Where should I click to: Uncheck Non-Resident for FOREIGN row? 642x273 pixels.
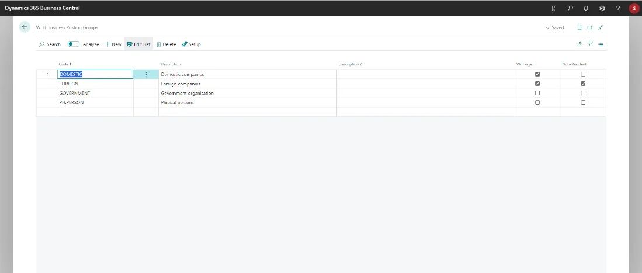583,84
